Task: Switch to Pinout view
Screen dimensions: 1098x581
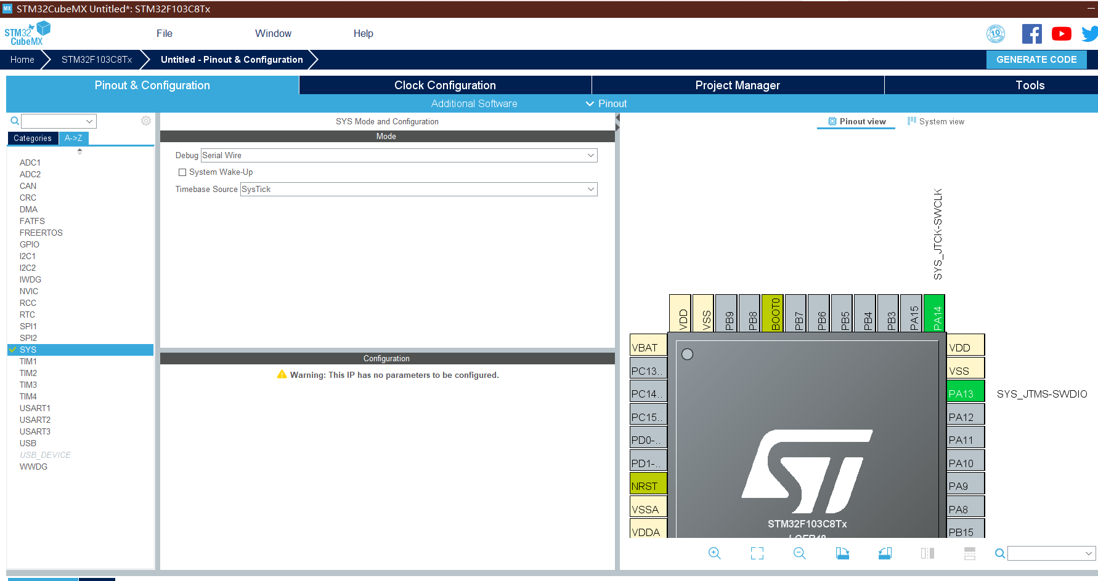Action: pyautogui.click(x=856, y=121)
